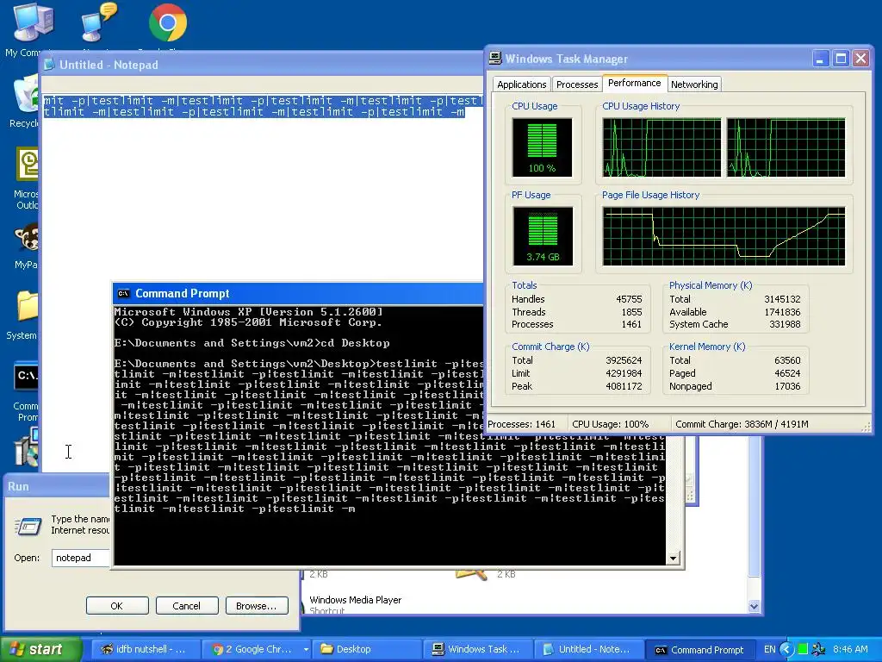Switch to Desktop folder taskbar button

[x=367, y=649]
